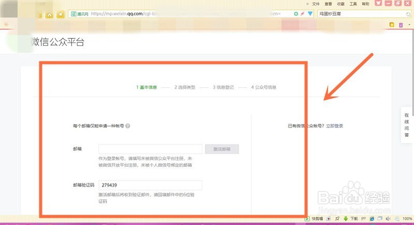Click the IE browser-mode icon in status bar
Screen dimensions: 414x225
(372, 219)
